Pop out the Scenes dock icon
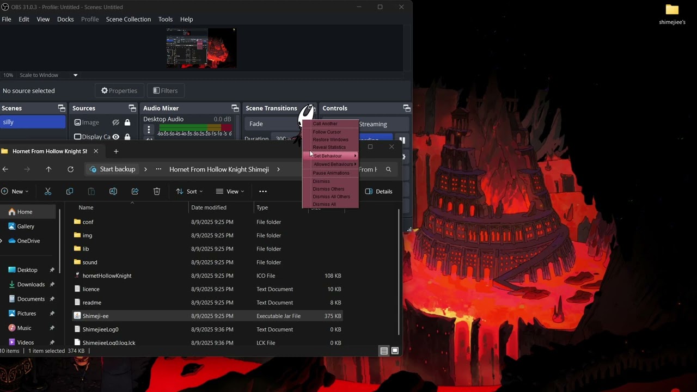Screen dimensions: 697x392 click(x=62, y=108)
